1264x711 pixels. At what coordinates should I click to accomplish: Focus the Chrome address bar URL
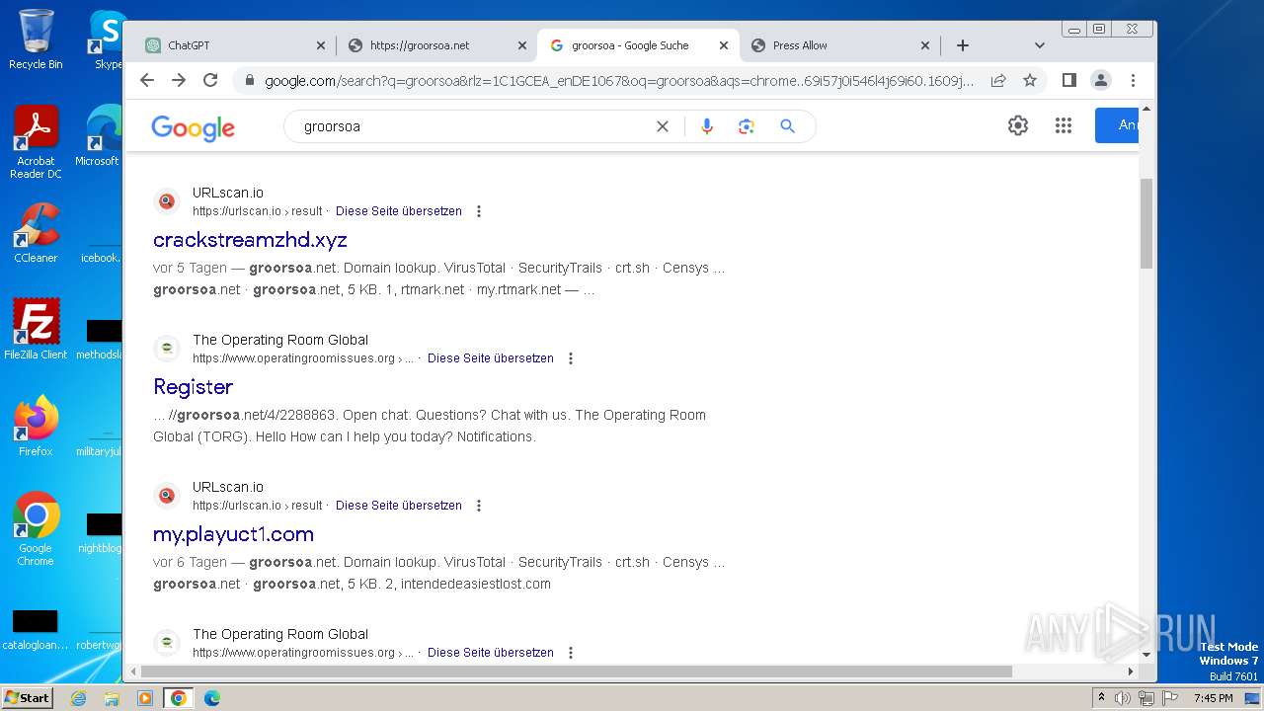[619, 81]
